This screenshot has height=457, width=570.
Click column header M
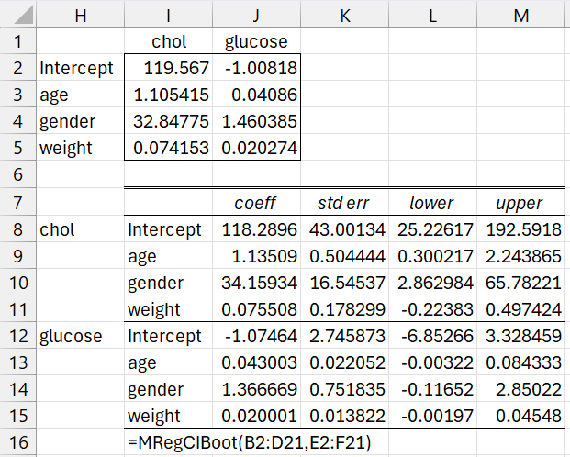pos(520,16)
